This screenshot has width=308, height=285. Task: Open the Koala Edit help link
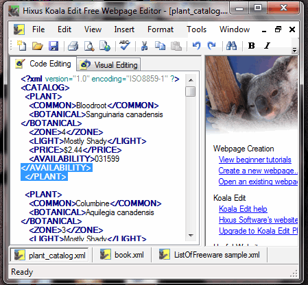243,209
